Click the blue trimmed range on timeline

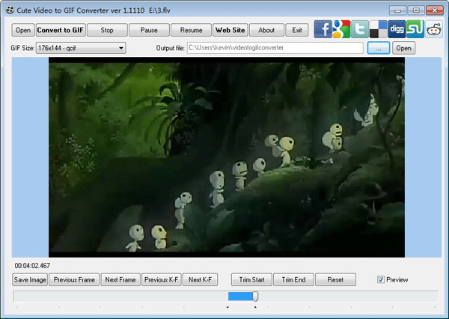(240, 297)
